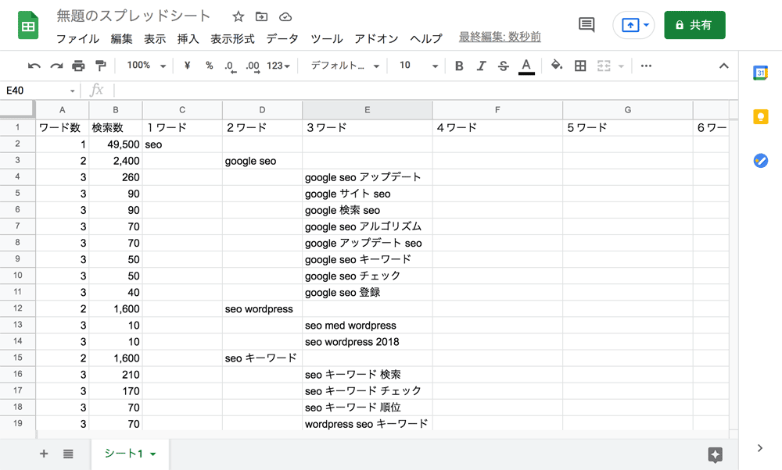Select the header cell 検索数
Screen dimensions: 782x470
(x=116, y=127)
